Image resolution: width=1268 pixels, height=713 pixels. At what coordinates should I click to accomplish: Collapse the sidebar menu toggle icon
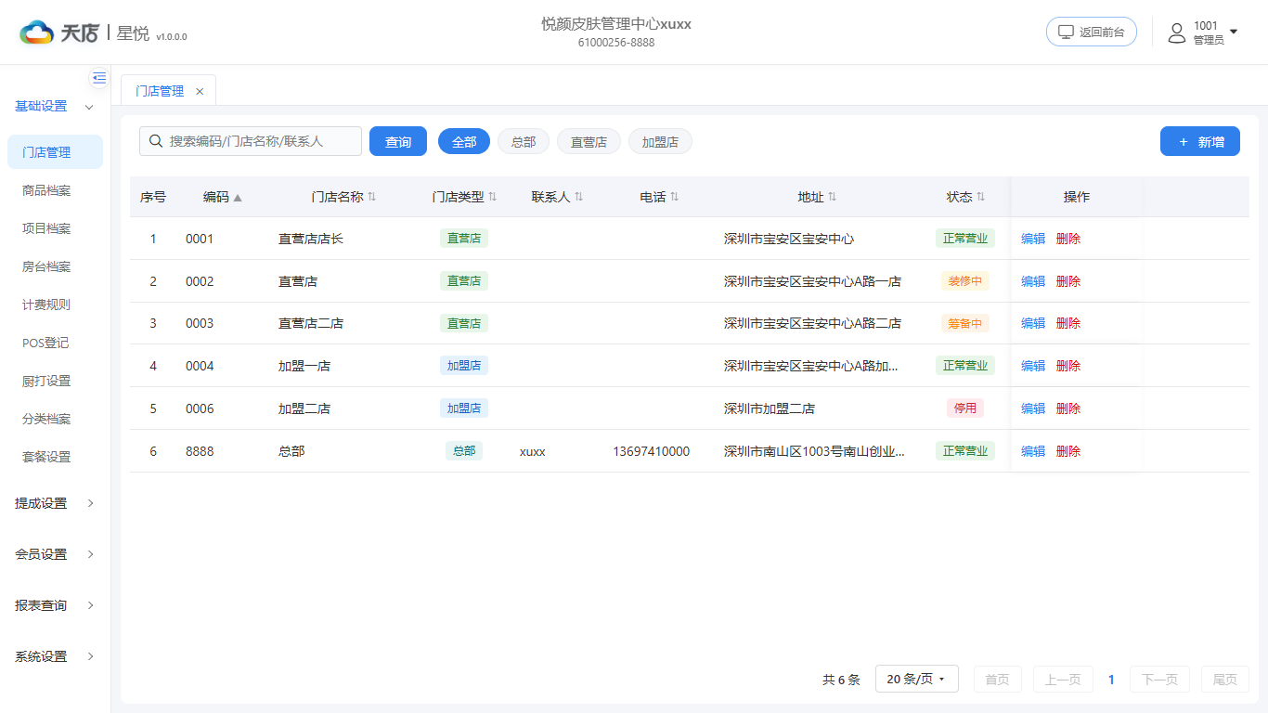99,78
